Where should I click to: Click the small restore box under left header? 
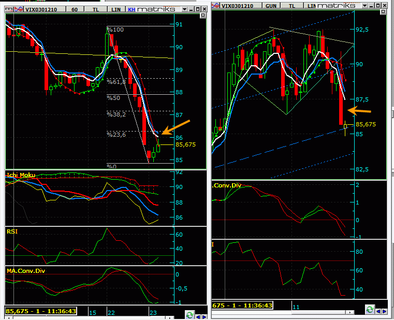(x=202, y=16)
